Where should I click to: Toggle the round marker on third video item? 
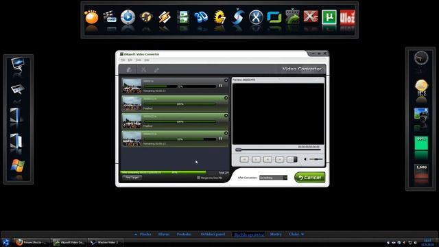(x=226, y=116)
